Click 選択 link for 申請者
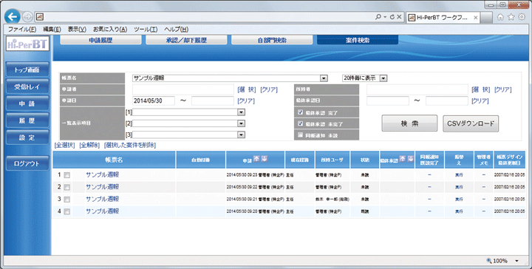 coord(247,89)
